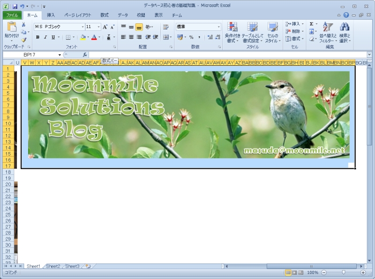Toggle Bold formatting

pos(37,37)
